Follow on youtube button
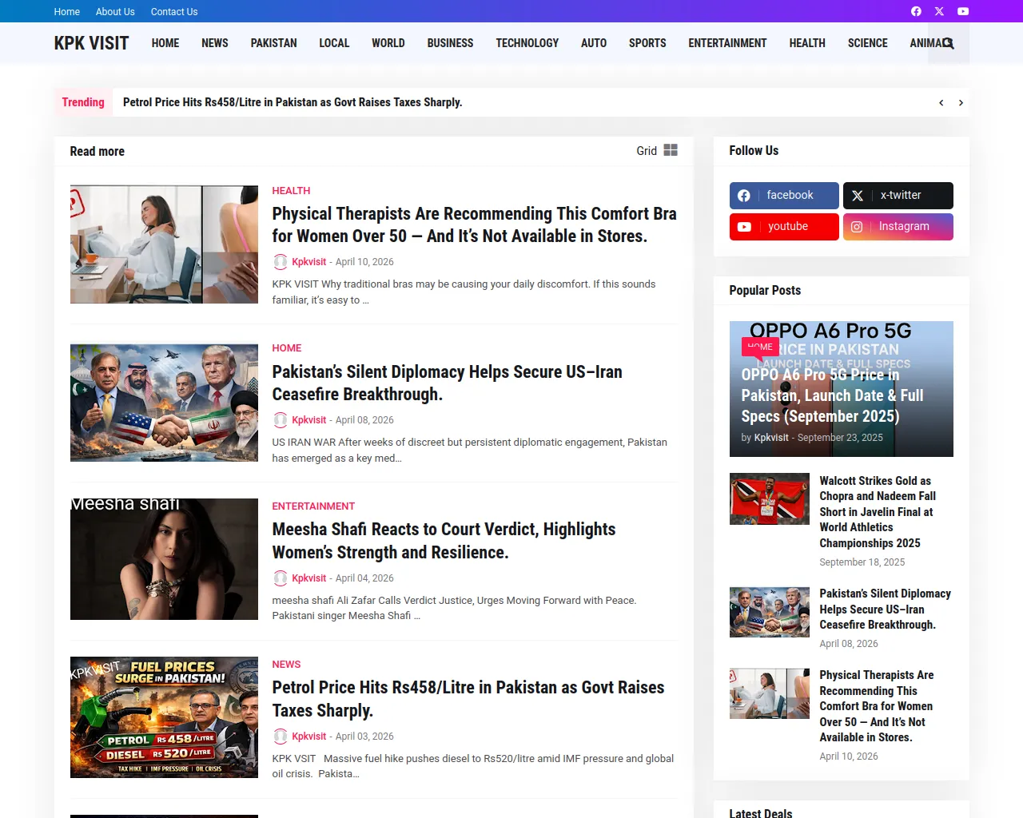Image resolution: width=1023 pixels, height=818 pixels. point(784,227)
